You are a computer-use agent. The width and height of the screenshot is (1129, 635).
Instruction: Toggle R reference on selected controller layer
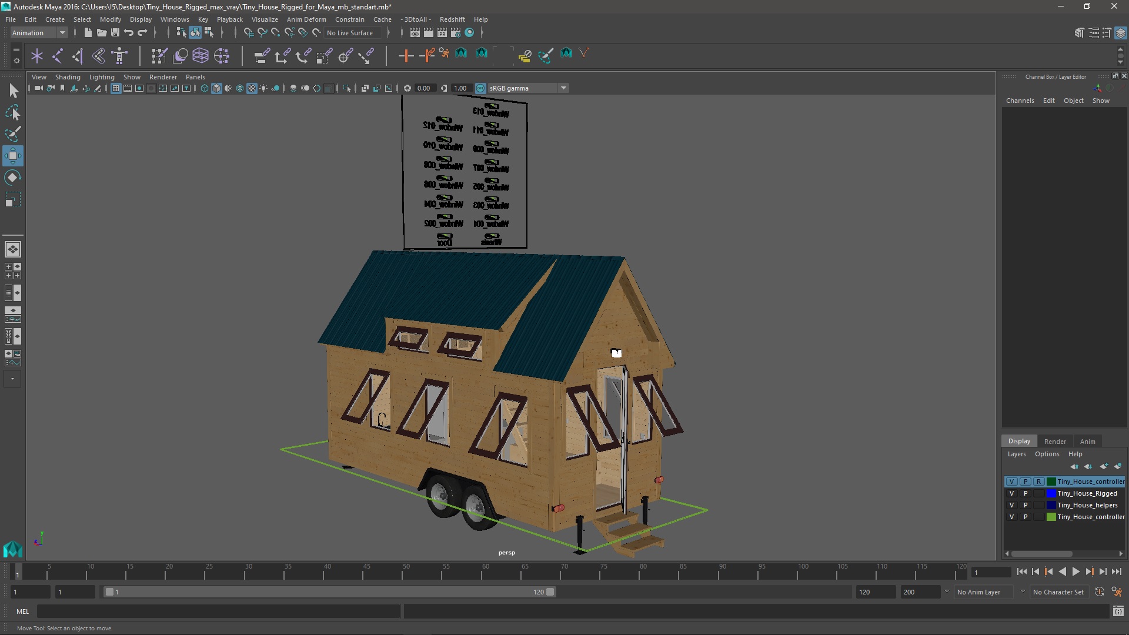[x=1039, y=482]
